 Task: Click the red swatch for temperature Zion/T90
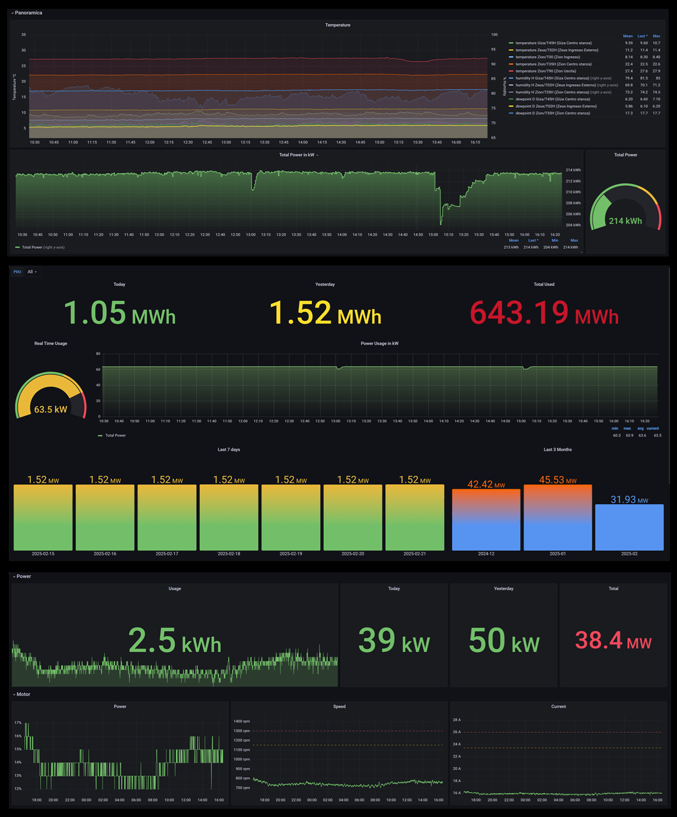click(x=511, y=71)
